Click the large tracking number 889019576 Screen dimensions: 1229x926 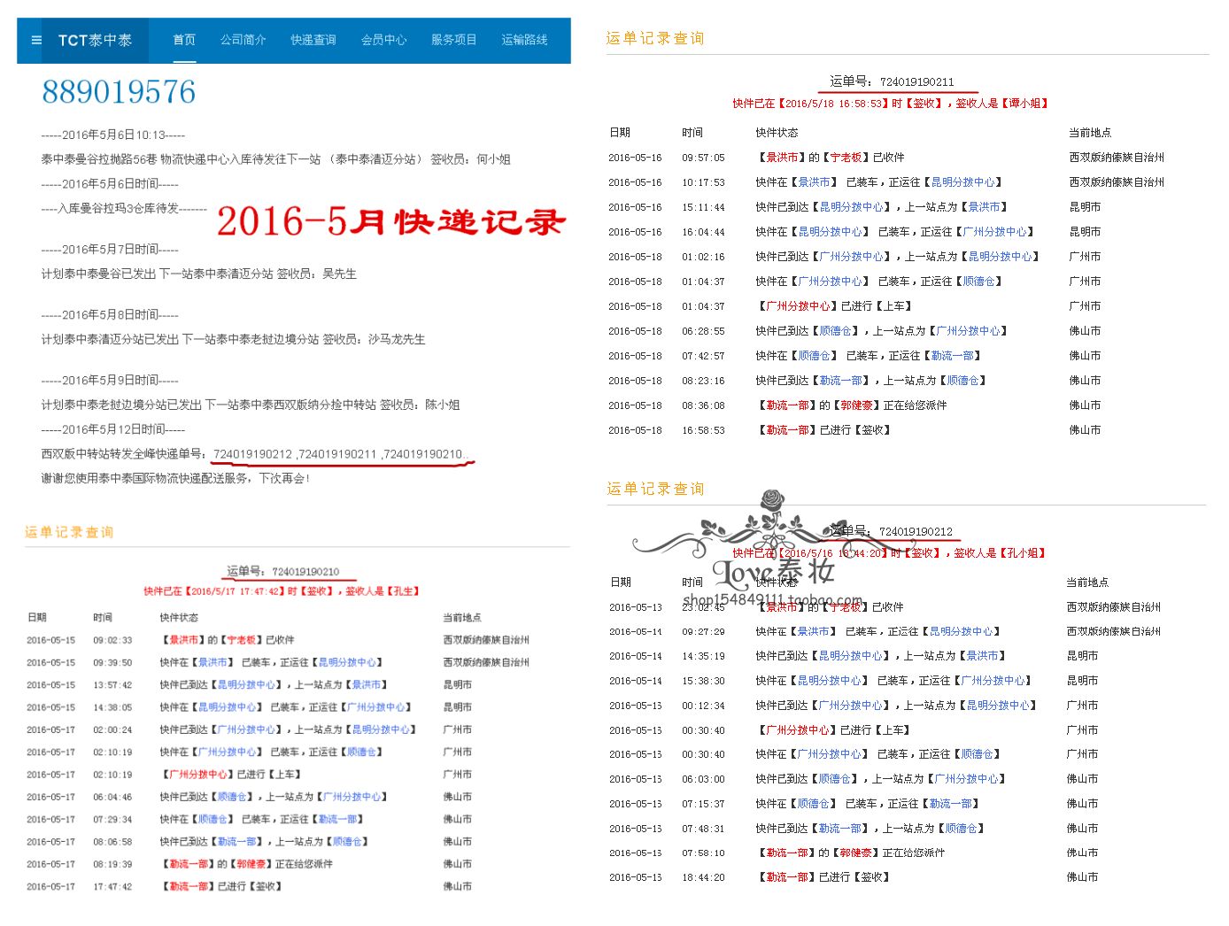[x=119, y=92]
